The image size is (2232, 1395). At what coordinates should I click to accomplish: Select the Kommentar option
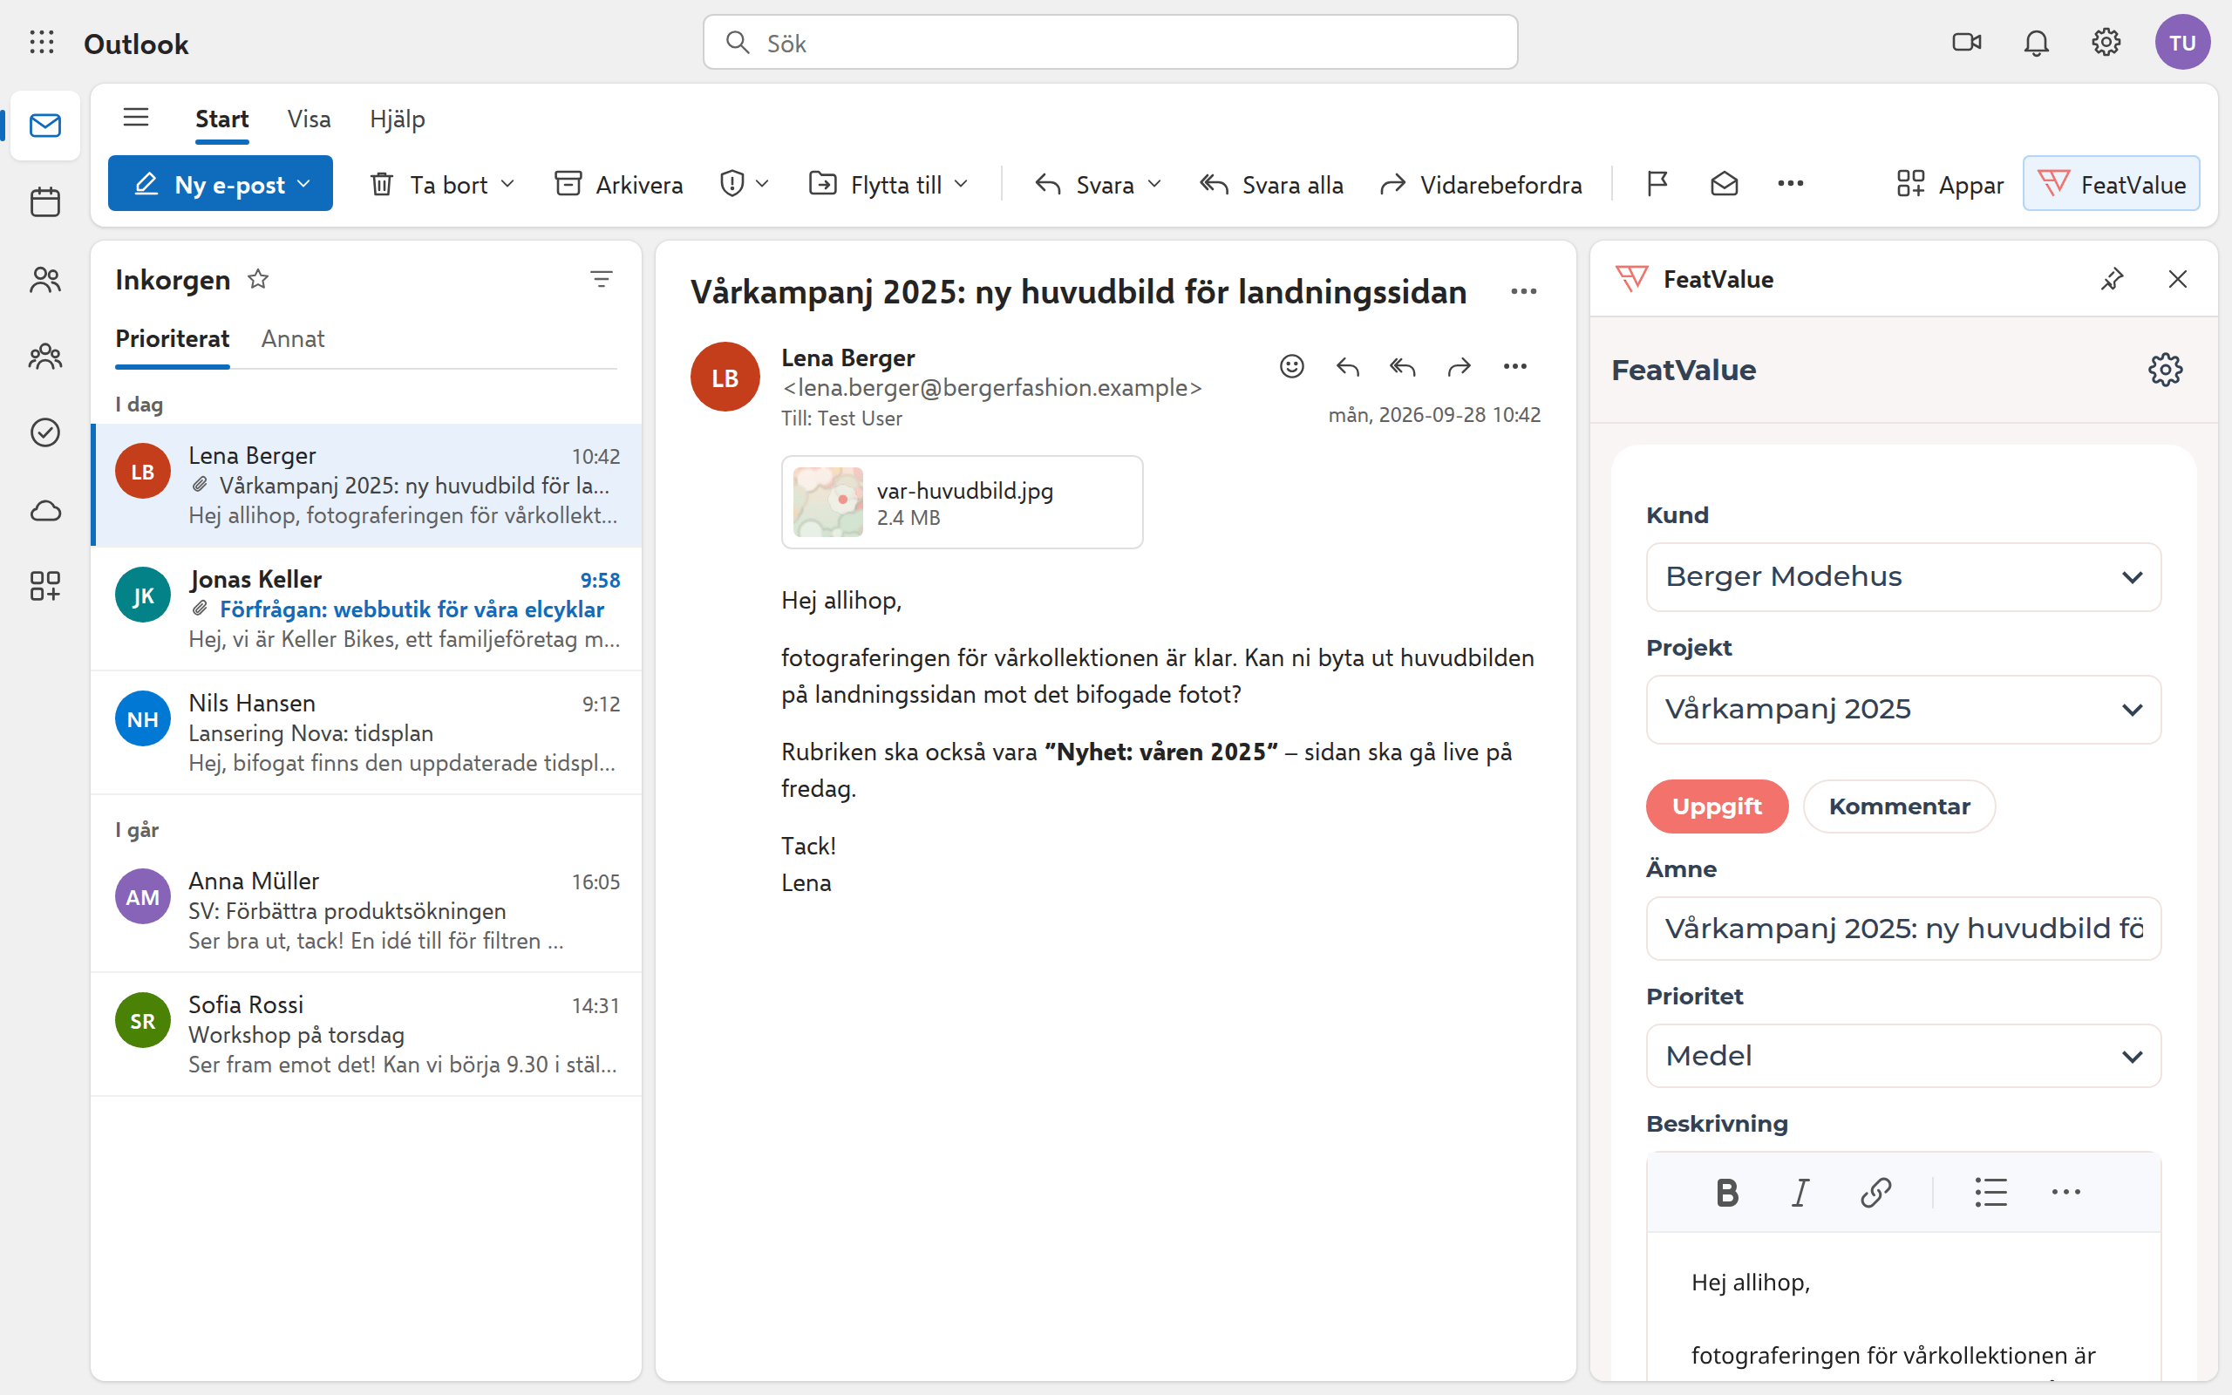click(1899, 806)
